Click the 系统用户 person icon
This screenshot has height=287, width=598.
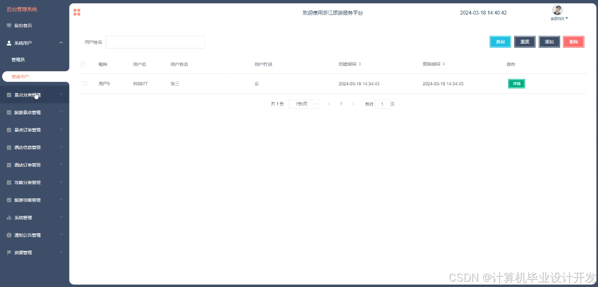pyautogui.click(x=9, y=43)
